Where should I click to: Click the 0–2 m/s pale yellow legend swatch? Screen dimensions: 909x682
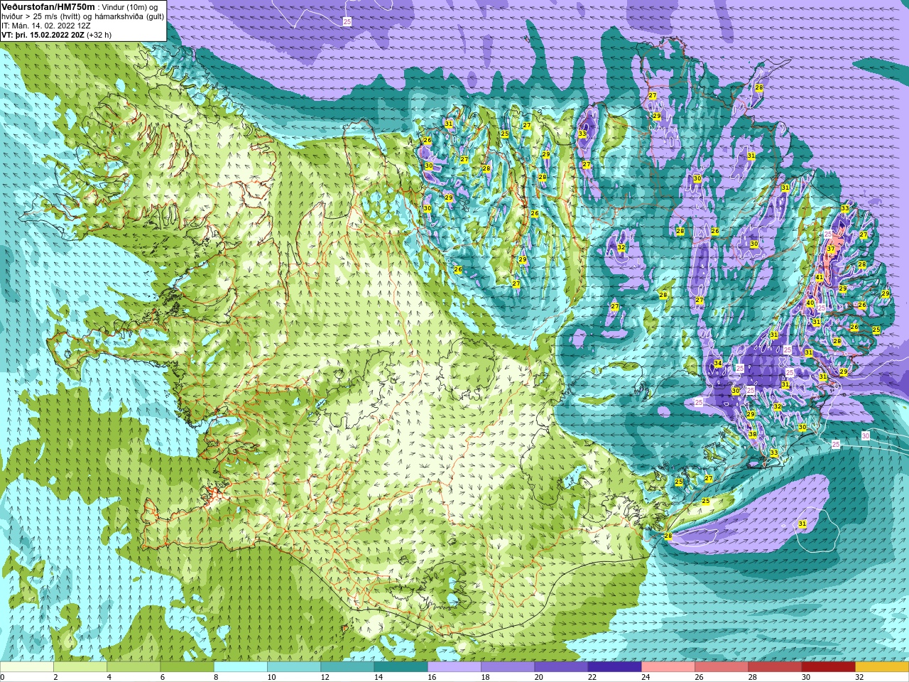coord(27,667)
